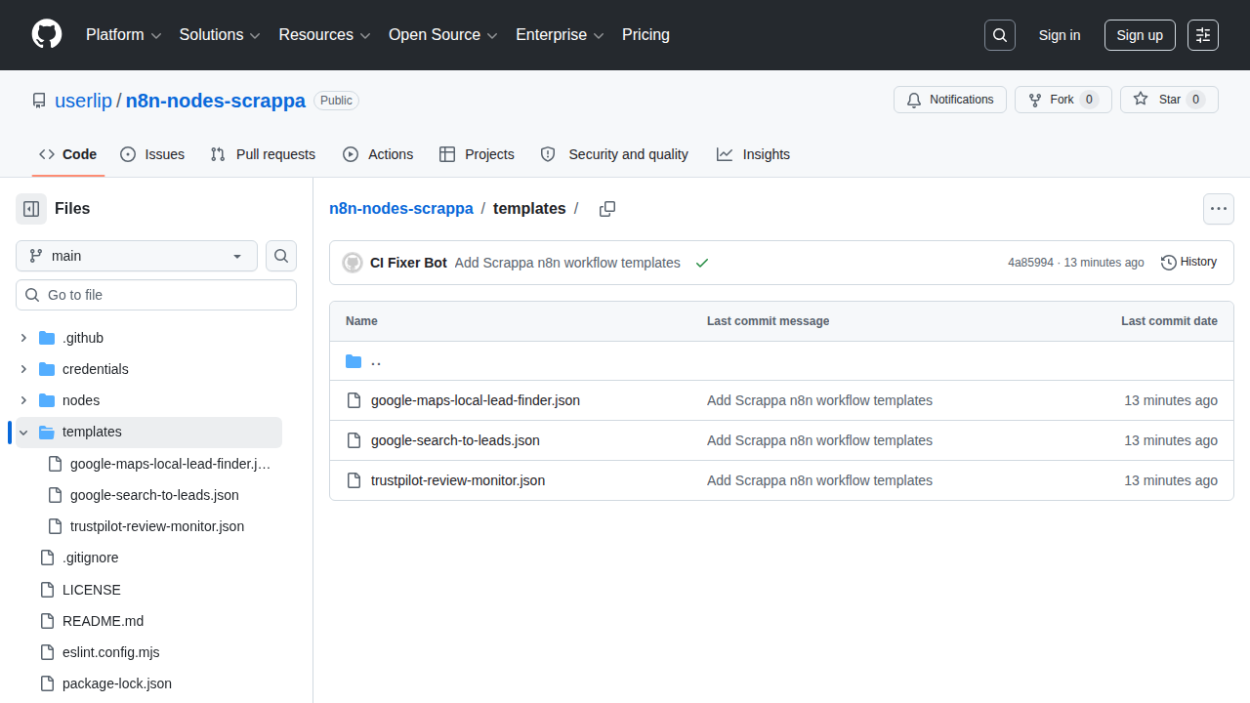Click the green commit status checkmark
This screenshot has width=1250, height=703.
click(701, 263)
